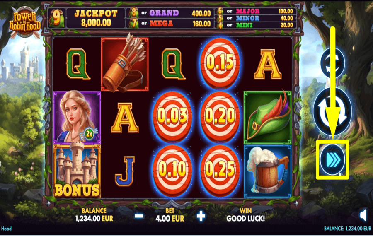This screenshot has width=373, height=236.
Task: Click the arrow quiver symbol
Action: pyautogui.click(x=125, y=64)
